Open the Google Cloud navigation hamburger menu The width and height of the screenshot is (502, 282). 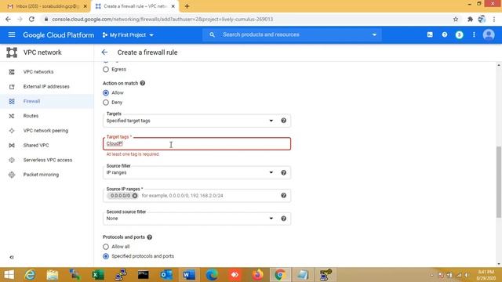point(12,34)
